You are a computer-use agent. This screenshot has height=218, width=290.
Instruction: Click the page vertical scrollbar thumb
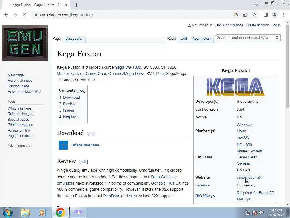tap(287, 66)
